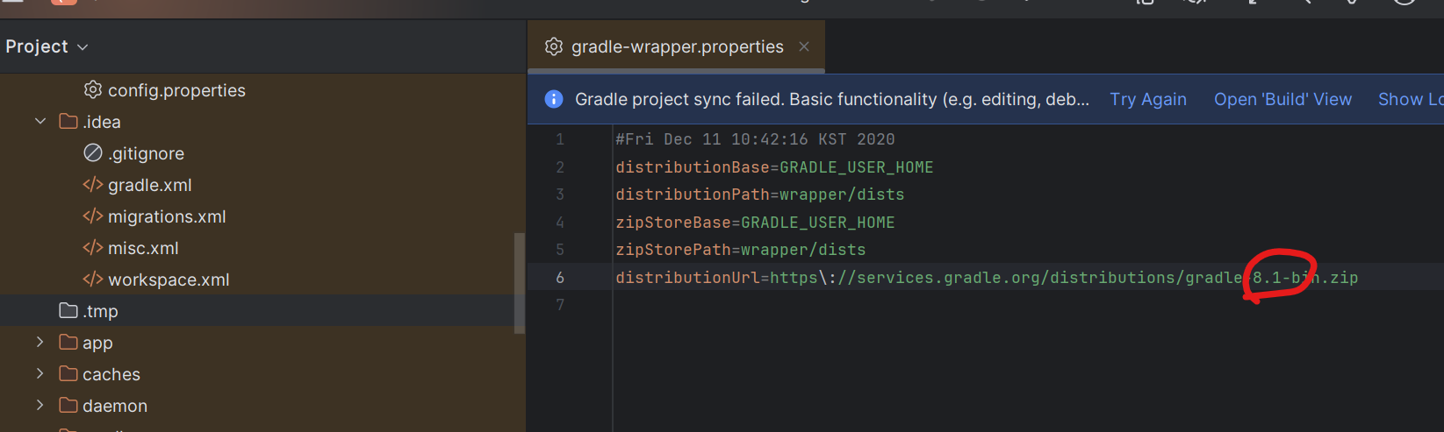Open config.properties file
The image size is (1444, 432).
[x=176, y=90]
